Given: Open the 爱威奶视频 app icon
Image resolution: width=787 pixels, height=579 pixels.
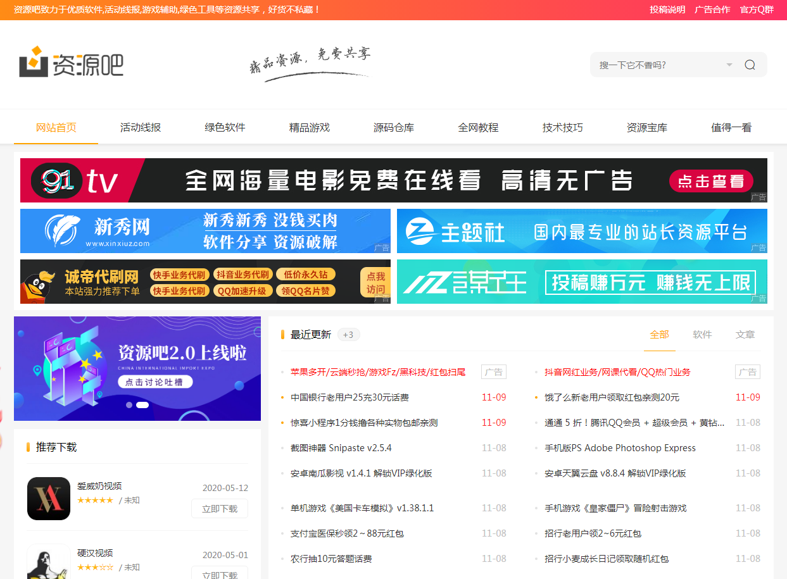Looking at the screenshot, I should coord(49,499).
